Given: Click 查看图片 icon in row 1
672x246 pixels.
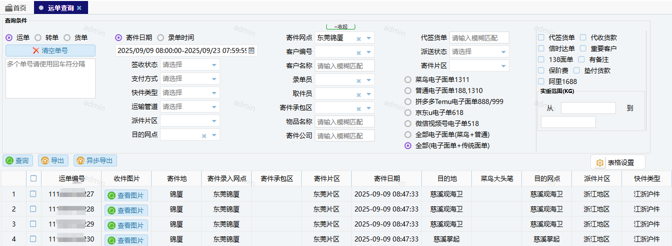Looking at the screenshot, I should tap(112, 195).
